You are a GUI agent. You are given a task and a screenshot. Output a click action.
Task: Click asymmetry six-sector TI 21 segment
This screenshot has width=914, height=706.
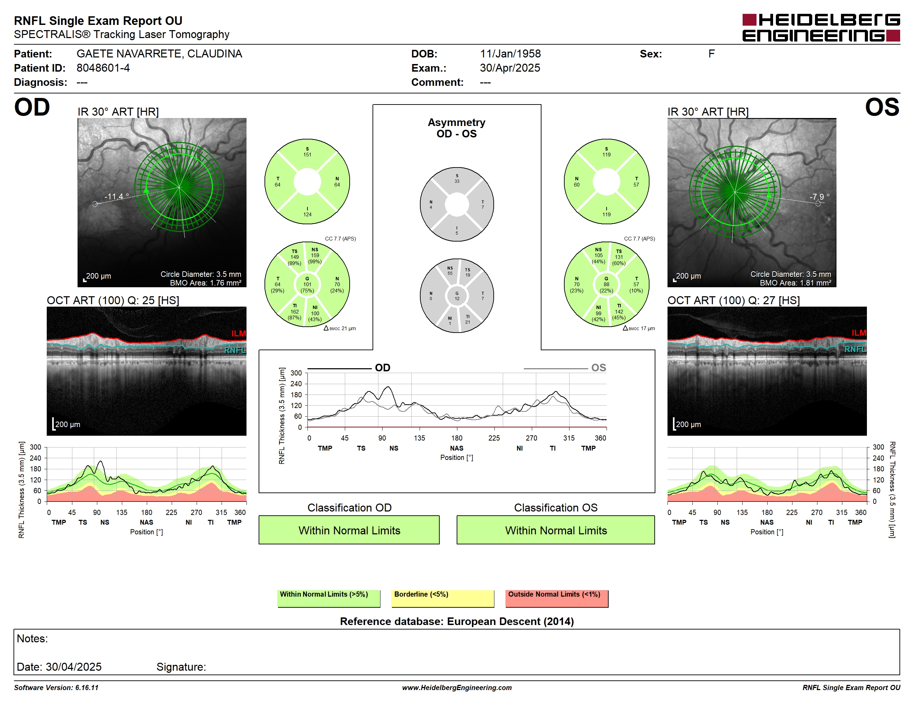[467, 319]
